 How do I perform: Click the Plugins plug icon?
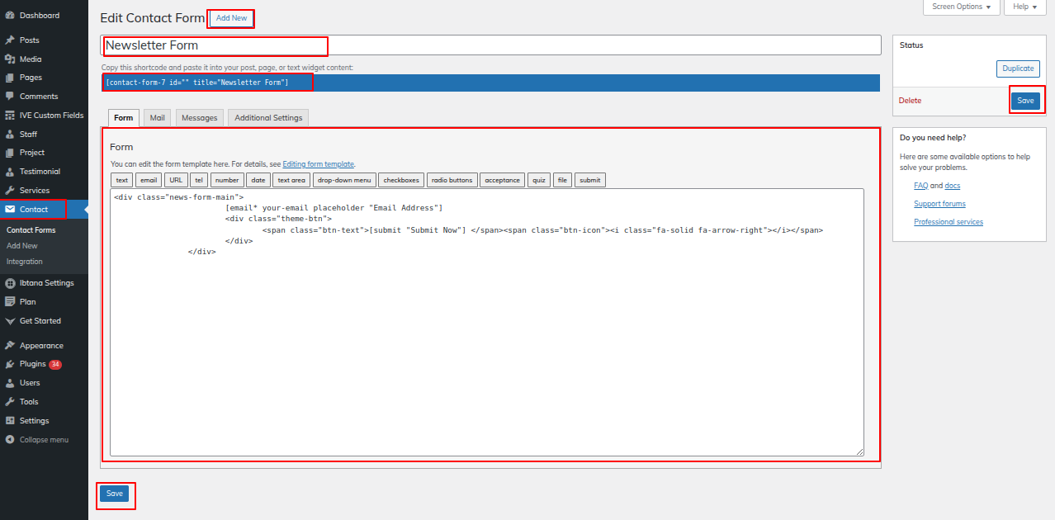(x=9, y=364)
